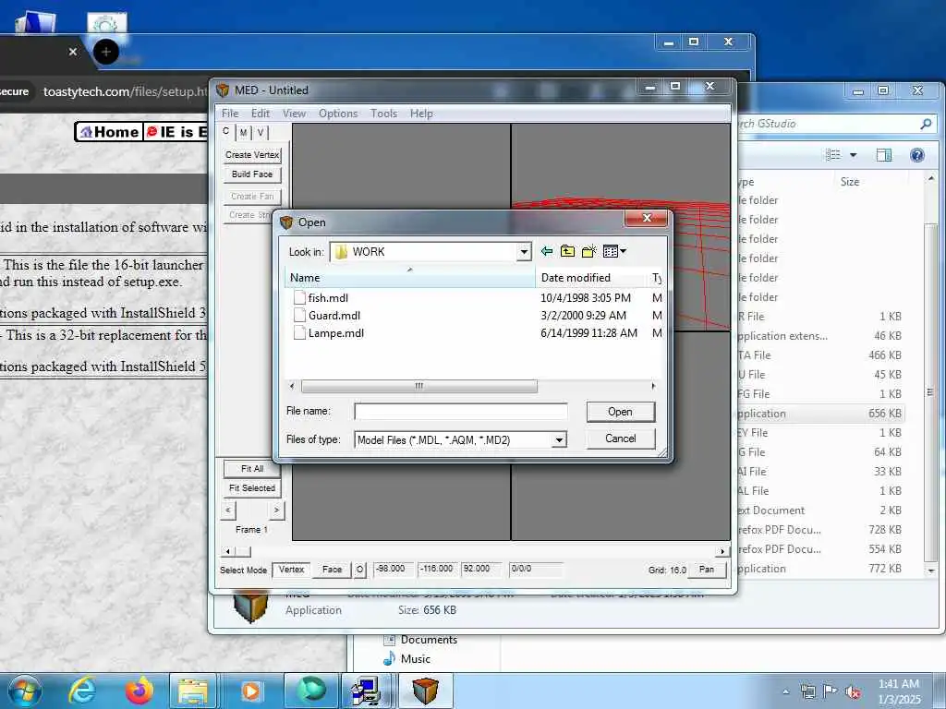Open MED File menu
Image resolution: width=946 pixels, height=709 pixels.
[230, 114]
